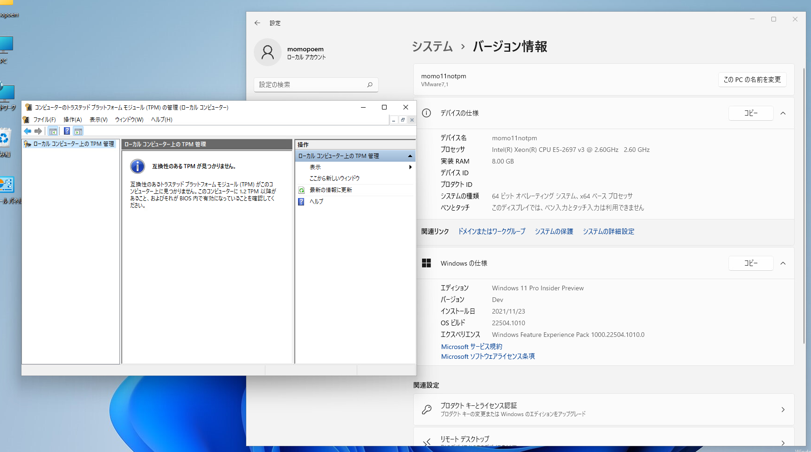Open ドメインまたはワークグループ link
Image resolution: width=811 pixels, height=452 pixels.
tap(492, 232)
